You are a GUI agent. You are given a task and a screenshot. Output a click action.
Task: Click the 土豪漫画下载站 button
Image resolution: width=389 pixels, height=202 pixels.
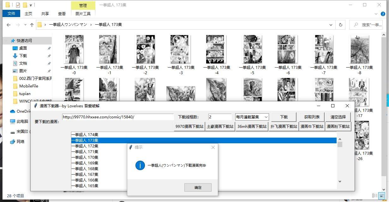click(220, 126)
